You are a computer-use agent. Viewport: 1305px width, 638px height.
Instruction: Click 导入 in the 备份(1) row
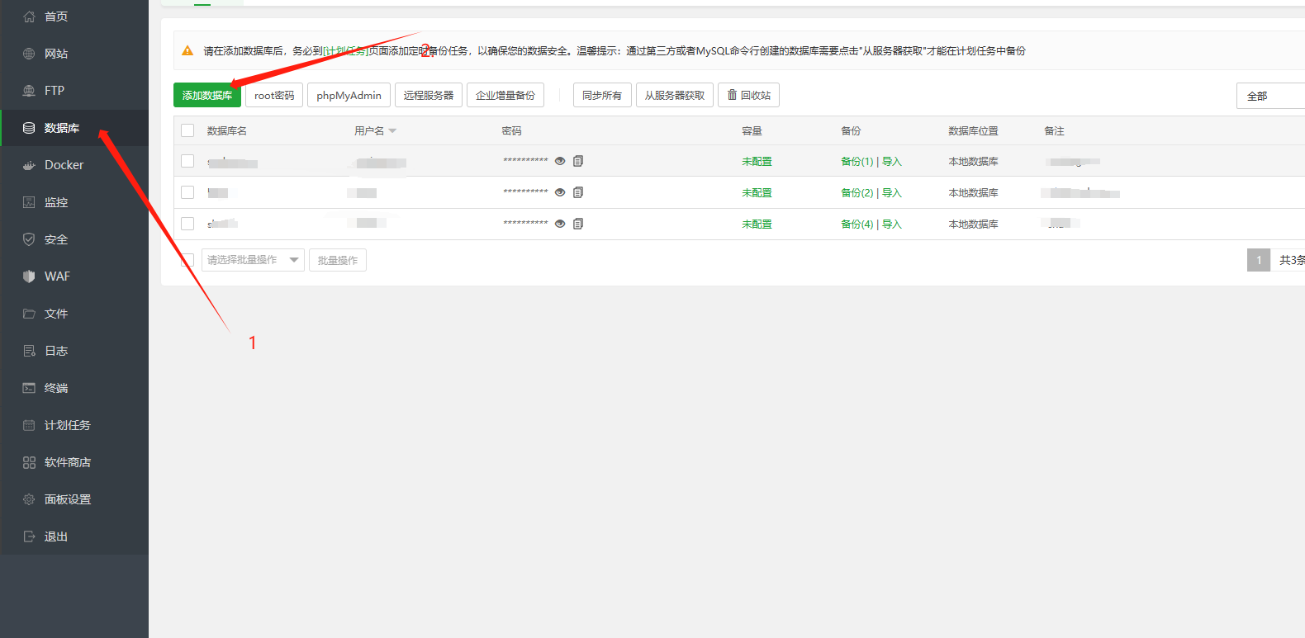(x=892, y=161)
